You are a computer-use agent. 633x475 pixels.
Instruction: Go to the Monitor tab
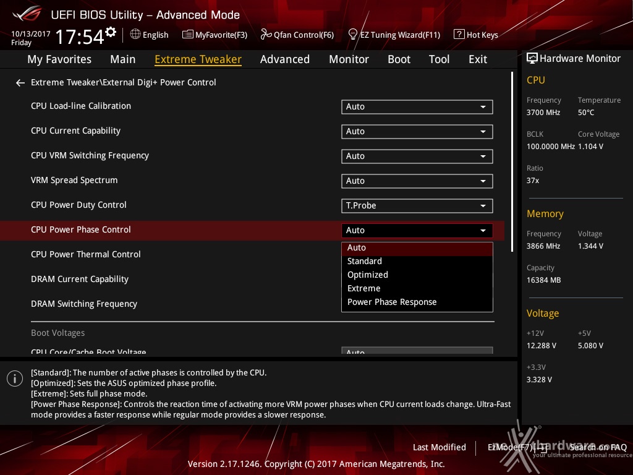(x=349, y=59)
